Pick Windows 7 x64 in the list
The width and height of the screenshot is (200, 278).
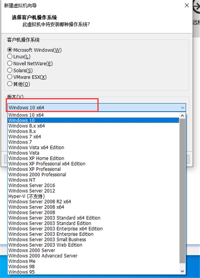click(93, 137)
